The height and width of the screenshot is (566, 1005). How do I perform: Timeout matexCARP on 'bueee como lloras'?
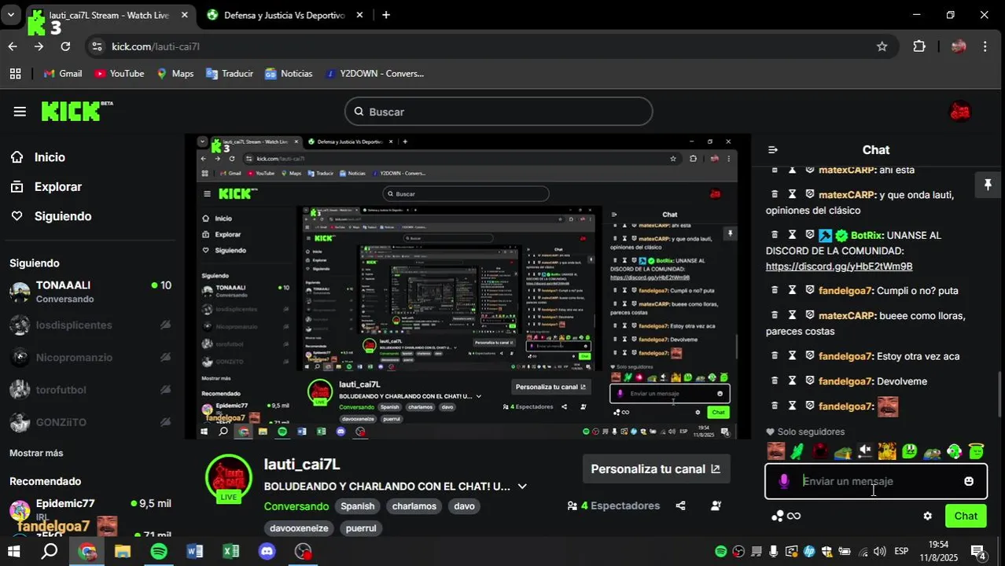(793, 315)
